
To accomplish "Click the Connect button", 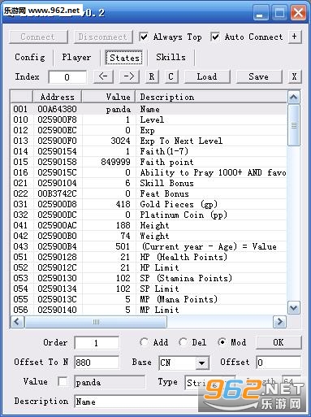I will tap(38, 37).
